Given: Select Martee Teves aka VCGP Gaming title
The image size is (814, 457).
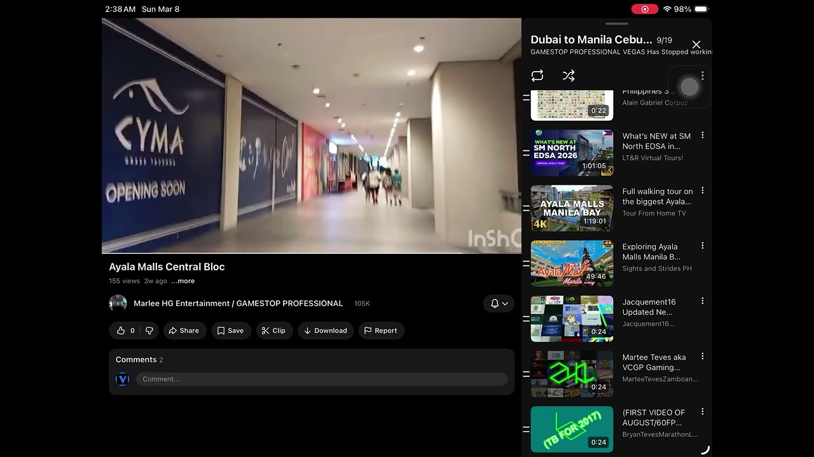Looking at the screenshot, I should pos(654,362).
